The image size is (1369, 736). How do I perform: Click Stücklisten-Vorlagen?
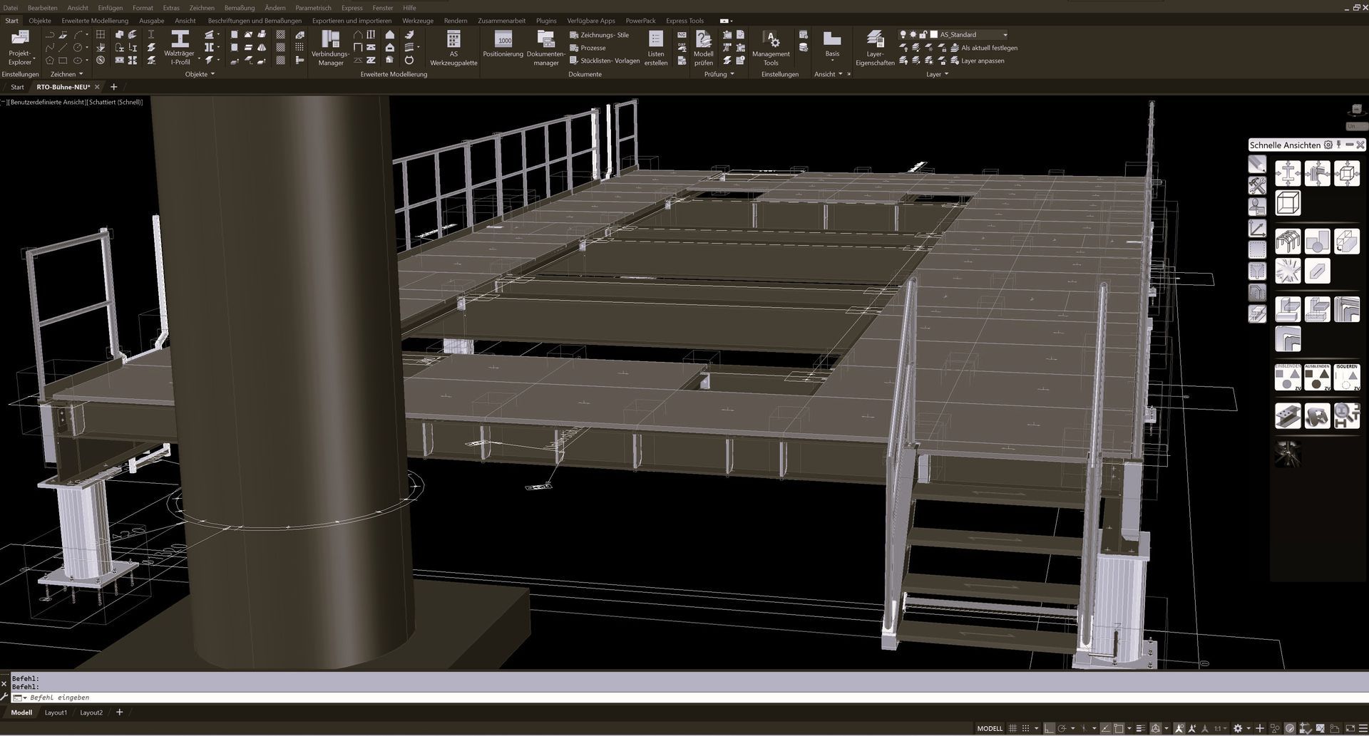pos(610,61)
